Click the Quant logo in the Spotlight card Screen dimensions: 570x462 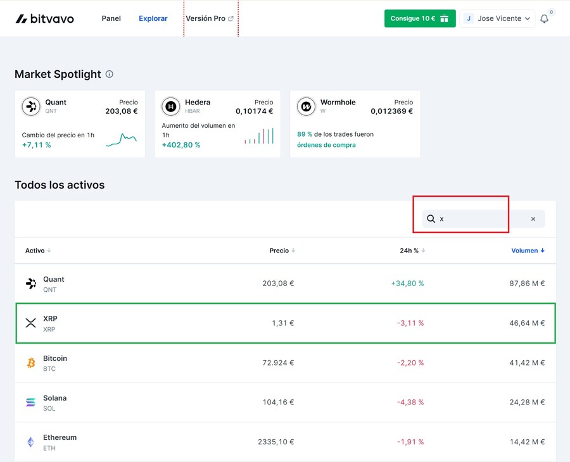[31, 106]
